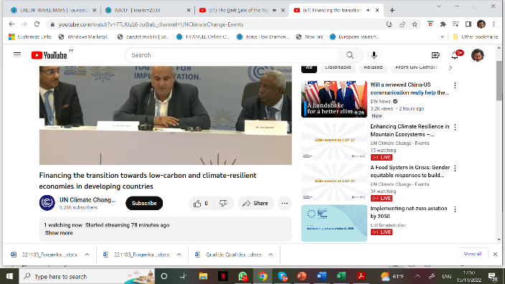Like the video with thumbs up
The height and width of the screenshot is (284, 505).
tap(201, 203)
